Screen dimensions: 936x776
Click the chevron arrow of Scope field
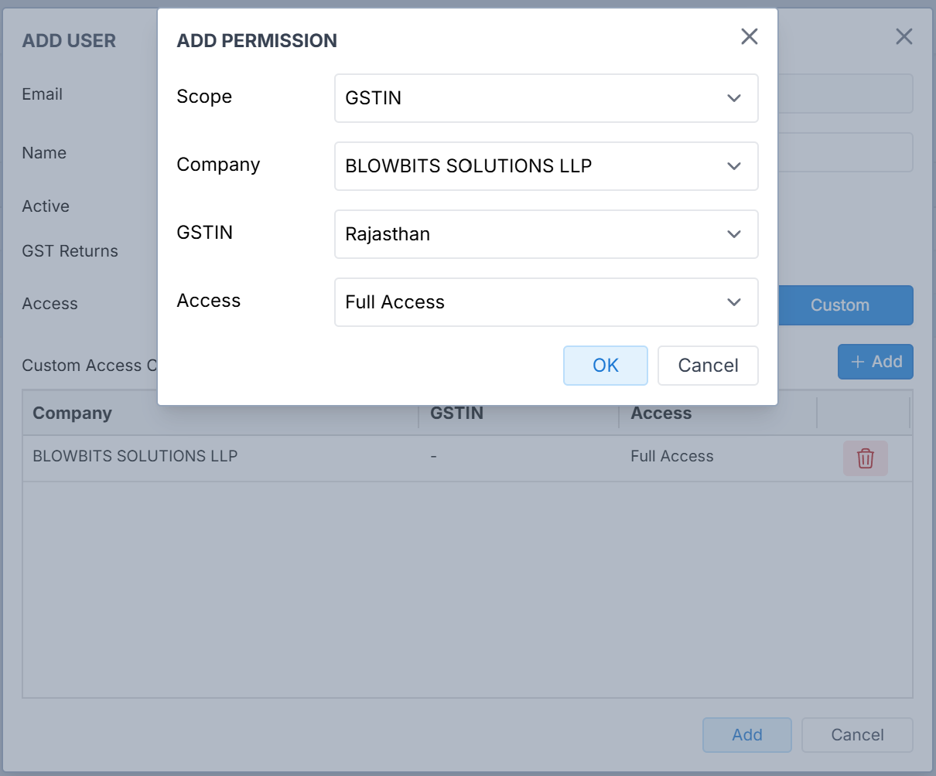(734, 98)
